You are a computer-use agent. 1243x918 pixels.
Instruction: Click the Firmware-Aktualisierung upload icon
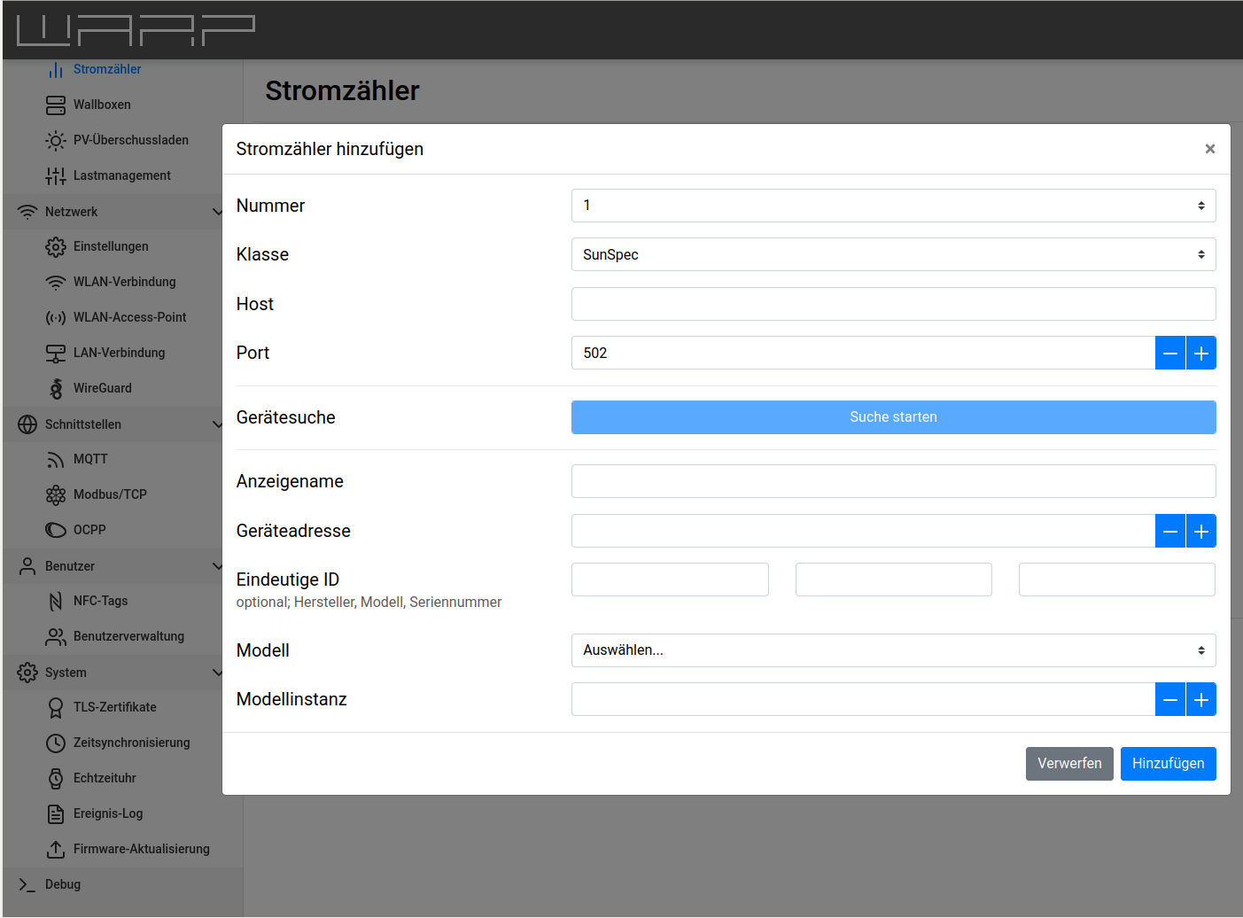(x=55, y=850)
